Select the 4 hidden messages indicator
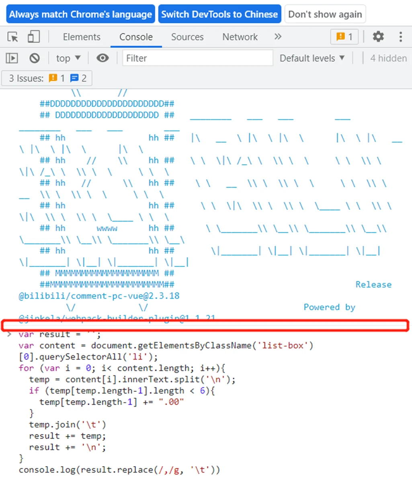This screenshot has width=412, height=477. (x=388, y=58)
